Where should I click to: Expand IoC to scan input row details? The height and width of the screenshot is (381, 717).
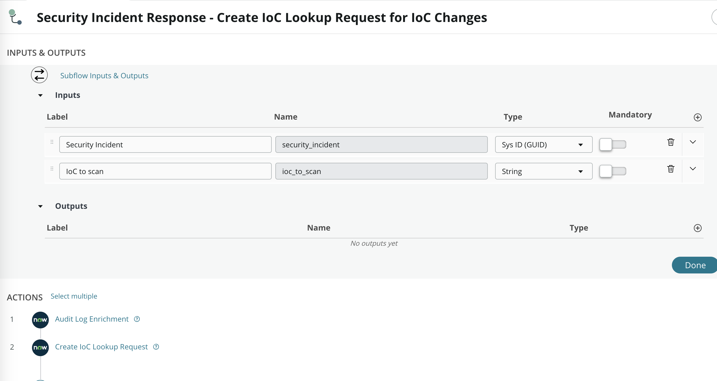tap(693, 169)
